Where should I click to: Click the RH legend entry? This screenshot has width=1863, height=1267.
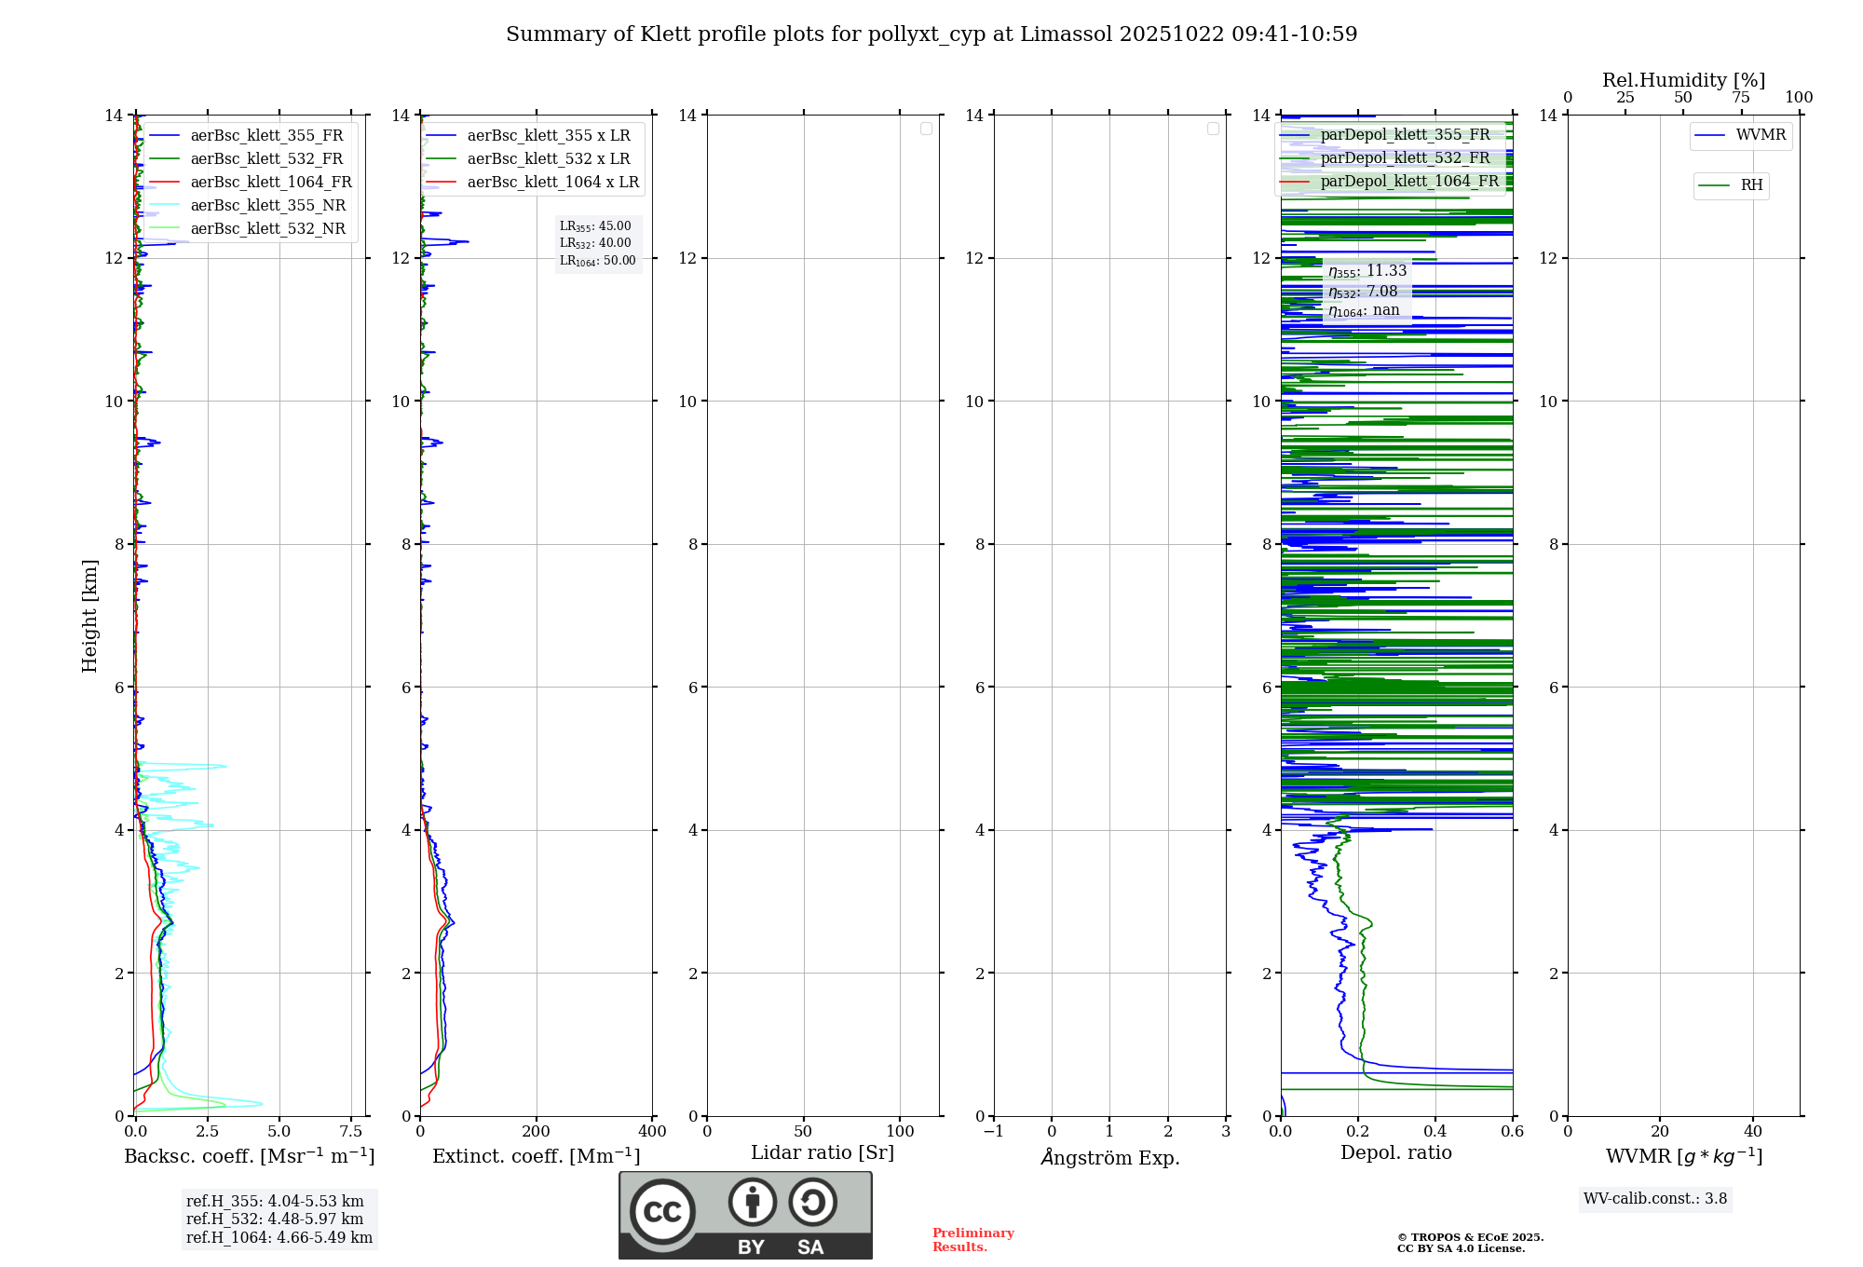click(x=1750, y=185)
